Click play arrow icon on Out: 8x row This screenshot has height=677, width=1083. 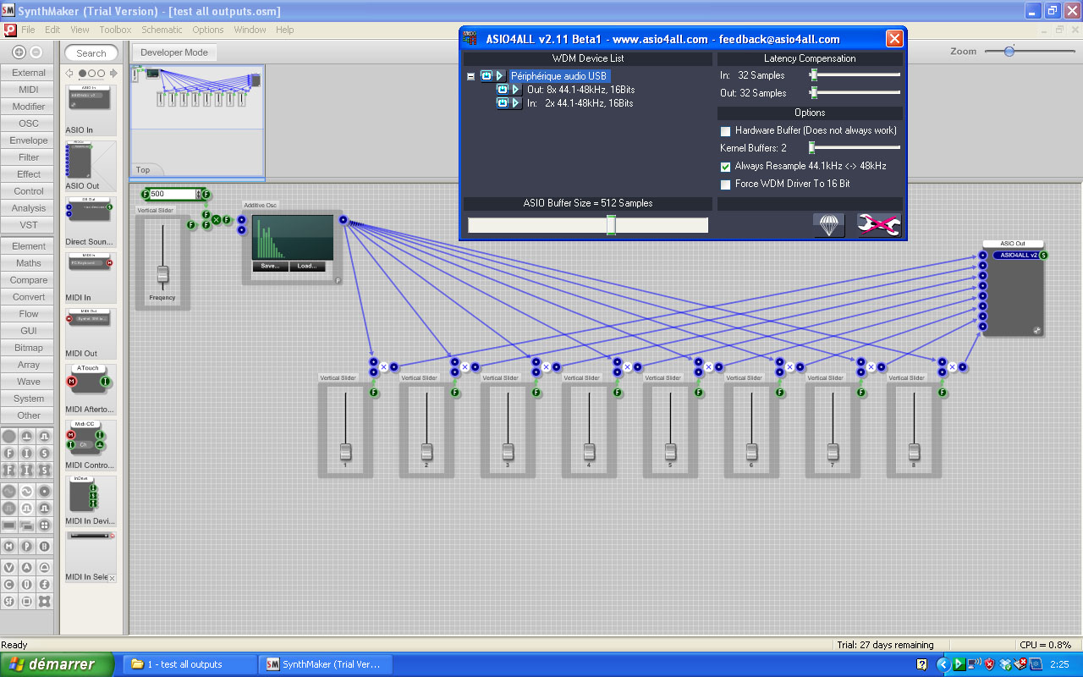pyautogui.click(x=516, y=90)
